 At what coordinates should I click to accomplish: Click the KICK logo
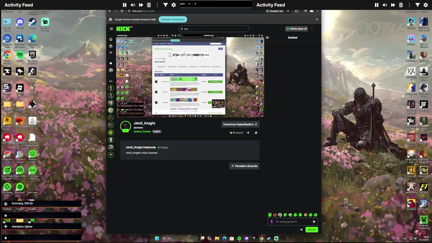coord(124,29)
